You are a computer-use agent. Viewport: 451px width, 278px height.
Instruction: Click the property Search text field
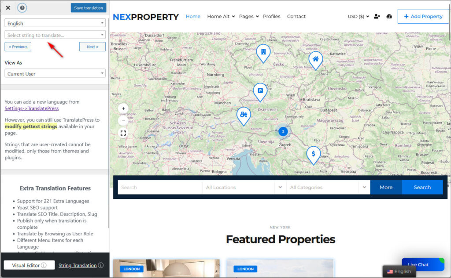click(159, 188)
